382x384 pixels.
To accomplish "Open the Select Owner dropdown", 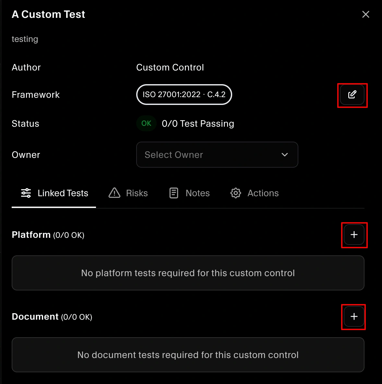I will (217, 155).
